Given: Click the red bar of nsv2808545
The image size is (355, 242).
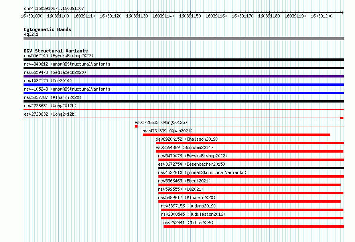Looking at the screenshot, I should (x=252, y=218).
